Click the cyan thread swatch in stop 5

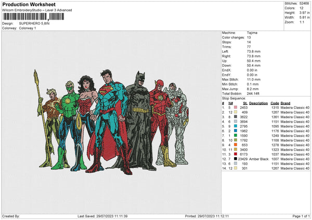click(236, 127)
